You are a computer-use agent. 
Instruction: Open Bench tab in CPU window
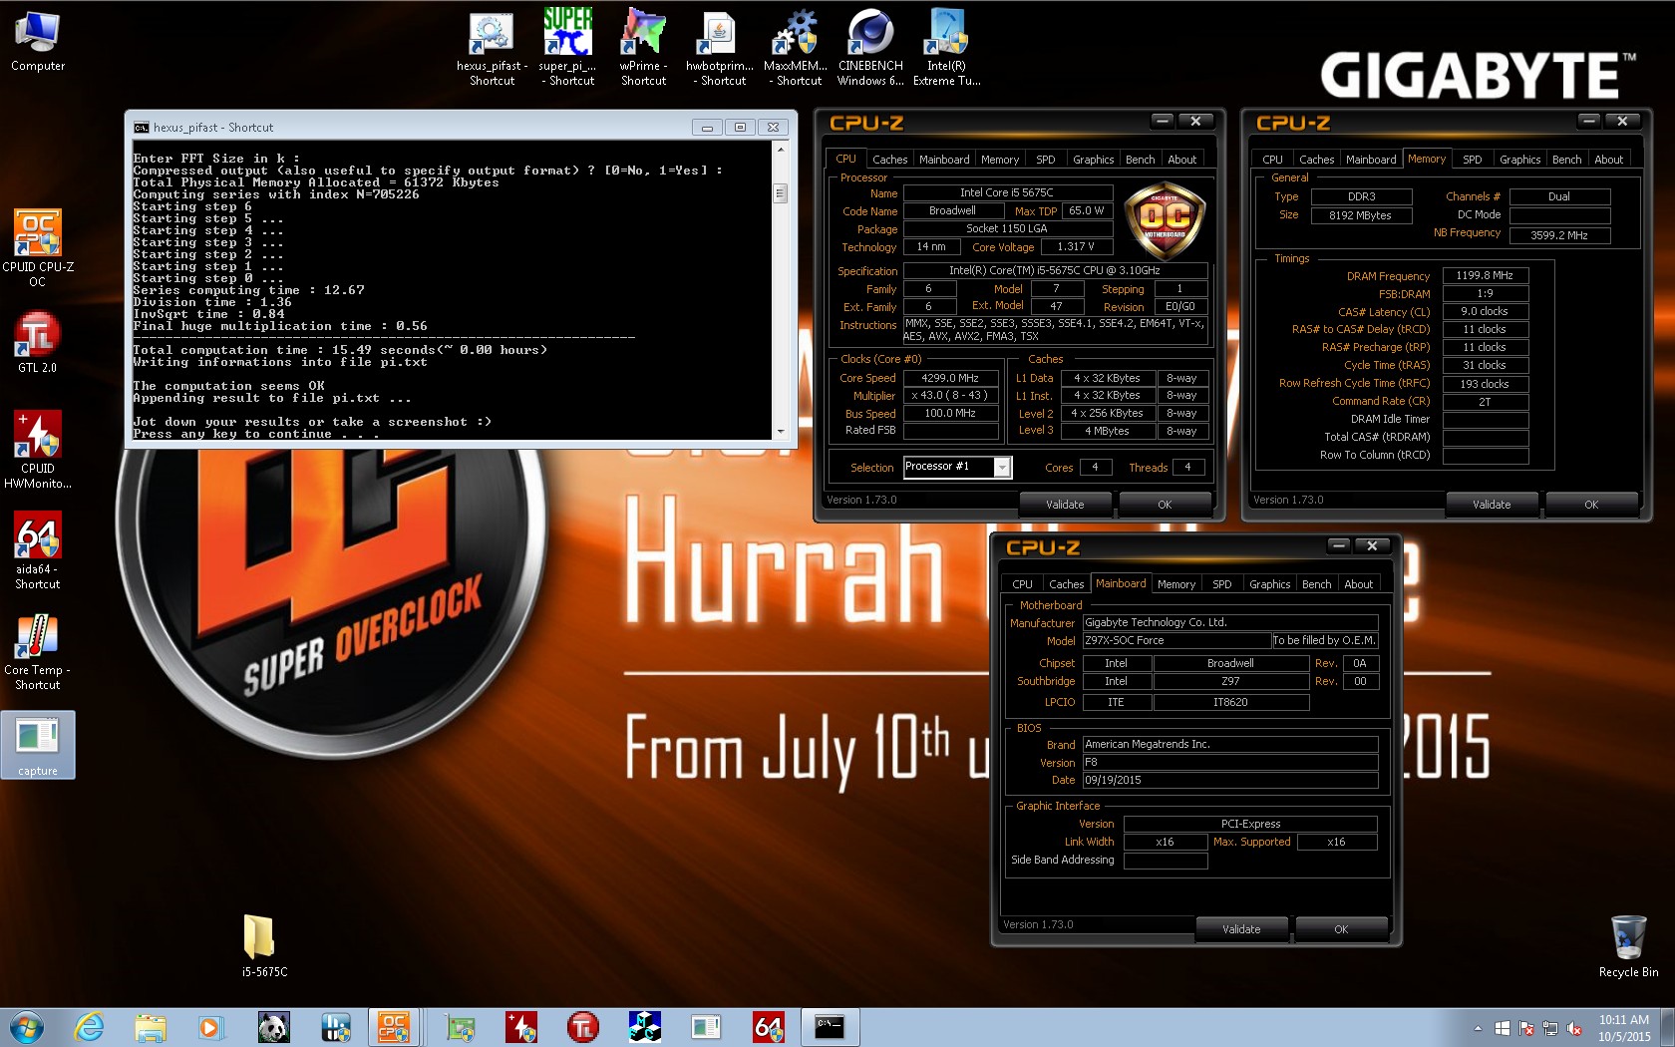click(x=1141, y=160)
